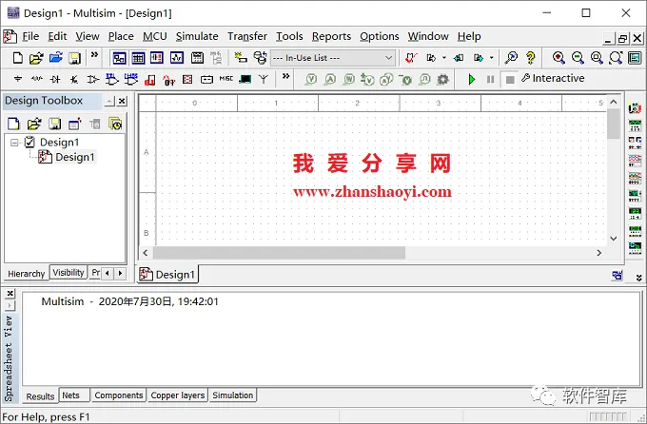Open the Components tab in Spreadsheet View

(x=118, y=395)
